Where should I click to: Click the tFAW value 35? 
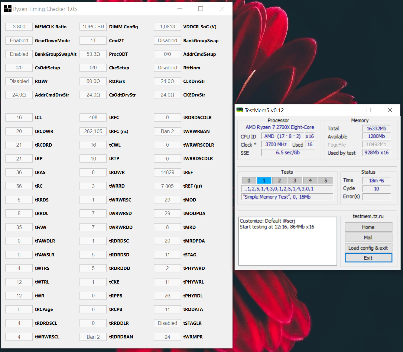19,227
